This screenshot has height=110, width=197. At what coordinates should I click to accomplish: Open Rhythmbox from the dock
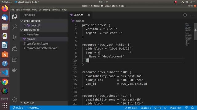5,36
